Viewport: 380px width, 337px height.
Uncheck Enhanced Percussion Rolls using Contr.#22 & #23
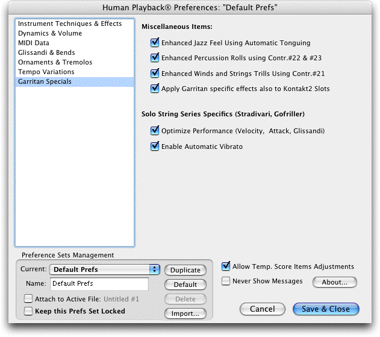pos(155,58)
